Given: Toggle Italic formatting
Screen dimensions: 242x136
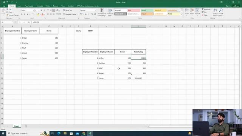Looking at the screenshot, I should [25, 14].
